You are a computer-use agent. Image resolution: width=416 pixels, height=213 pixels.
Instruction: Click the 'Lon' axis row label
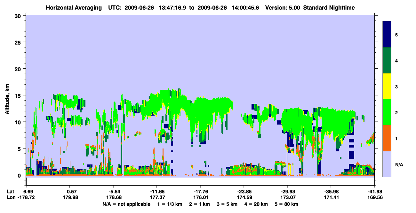click(x=11, y=198)
